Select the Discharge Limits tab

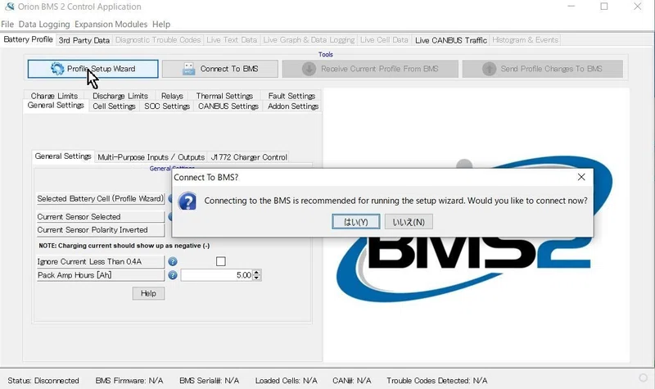(120, 96)
